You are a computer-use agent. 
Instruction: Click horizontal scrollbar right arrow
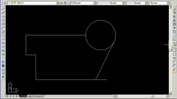[167, 96]
